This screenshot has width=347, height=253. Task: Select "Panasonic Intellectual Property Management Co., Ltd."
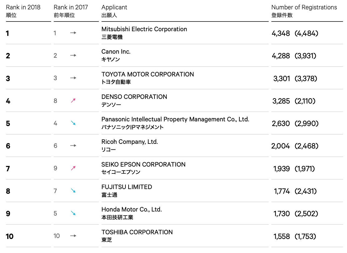pos(175,119)
